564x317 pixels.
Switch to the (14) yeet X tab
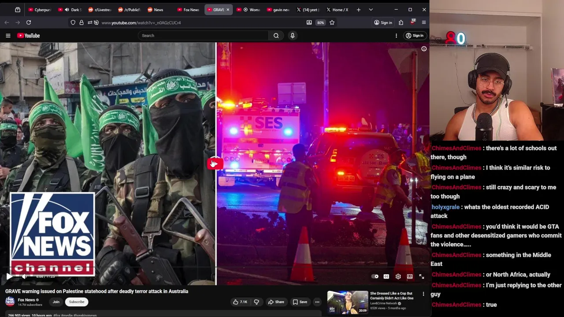[x=308, y=10]
